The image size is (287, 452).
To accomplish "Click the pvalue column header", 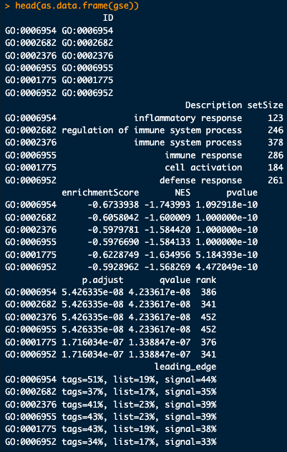I will tap(242, 193).
